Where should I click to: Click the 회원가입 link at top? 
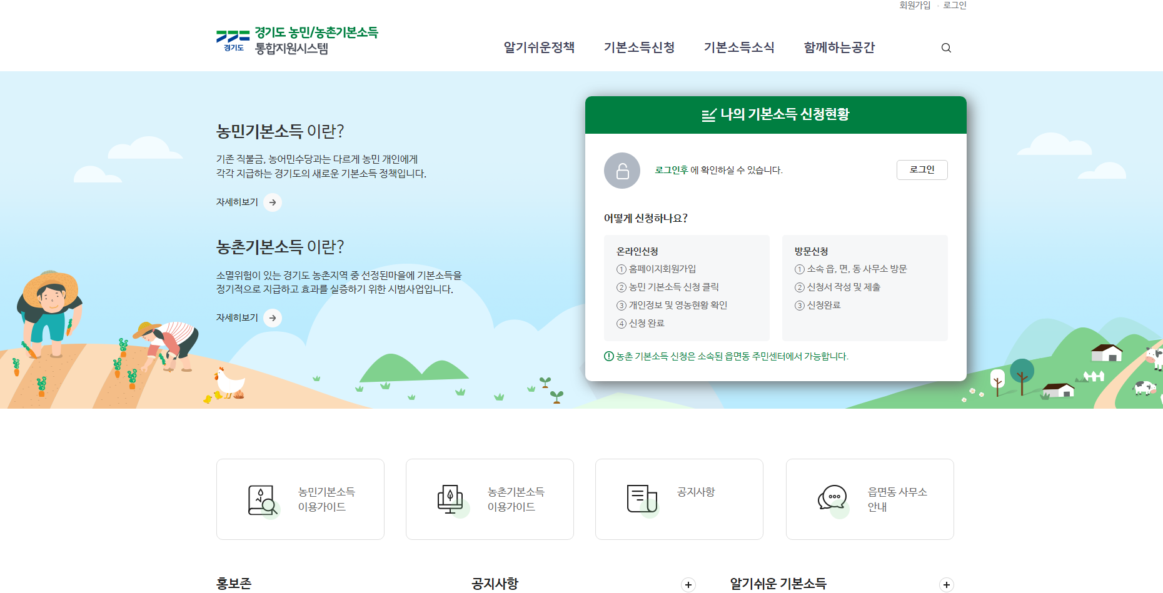point(915,5)
